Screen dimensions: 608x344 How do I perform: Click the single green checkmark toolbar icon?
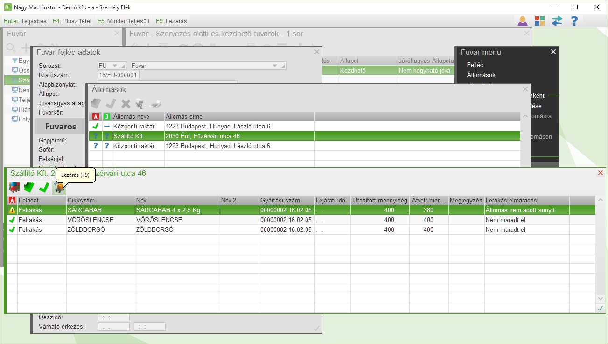point(44,188)
